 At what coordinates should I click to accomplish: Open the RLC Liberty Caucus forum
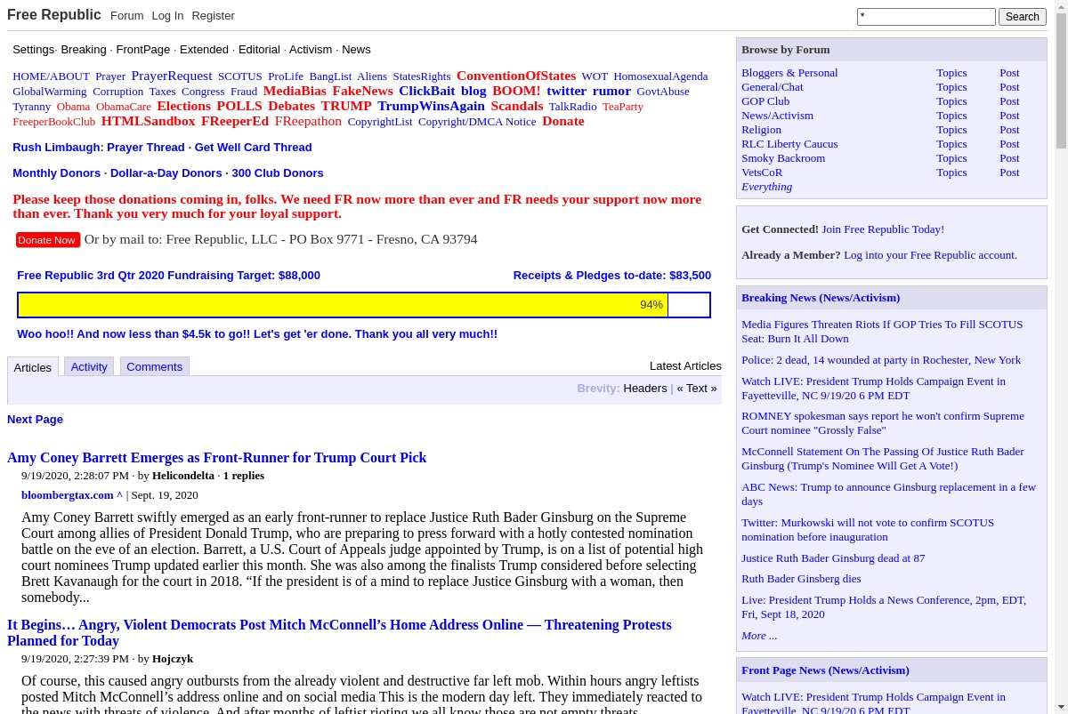[x=789, y=144]
